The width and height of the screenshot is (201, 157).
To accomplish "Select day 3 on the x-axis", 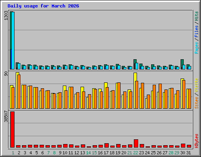I will (25, 153).
